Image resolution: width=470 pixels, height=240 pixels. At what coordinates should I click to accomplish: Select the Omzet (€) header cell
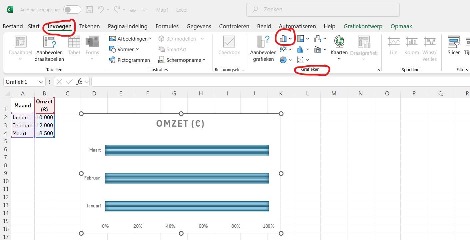click(x=44, y=105)
